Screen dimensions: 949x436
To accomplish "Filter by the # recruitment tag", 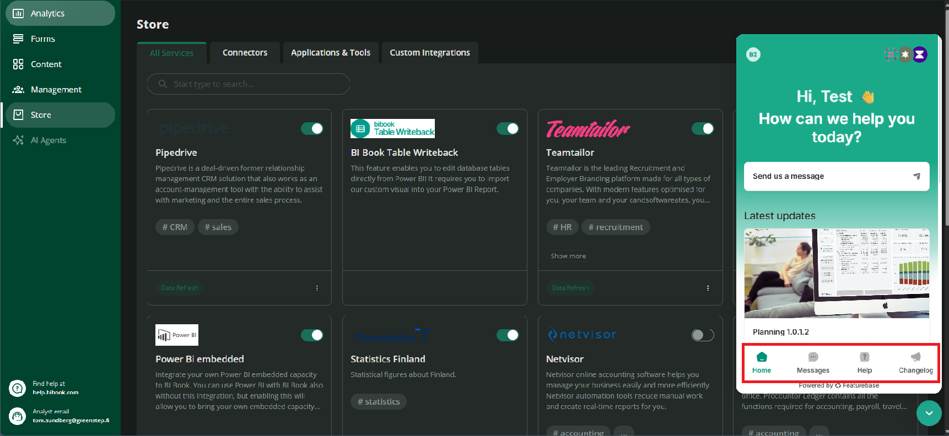I will tap(616, 227).
